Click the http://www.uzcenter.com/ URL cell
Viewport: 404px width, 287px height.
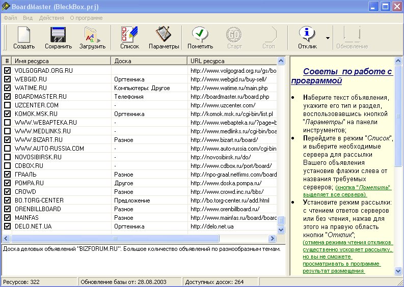point(223,105)
